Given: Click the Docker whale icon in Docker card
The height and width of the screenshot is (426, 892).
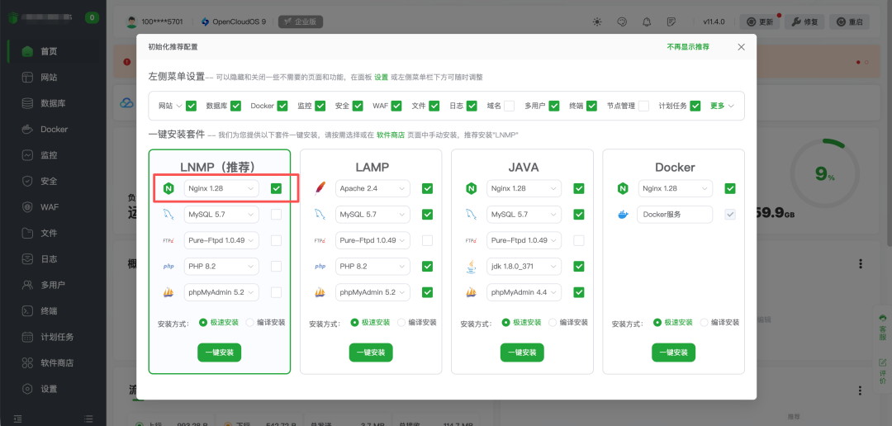Looking at the screenshot, I should (x=623, y=215).
